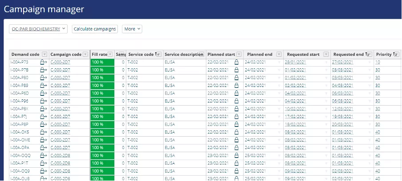This screenshot has height=181, width=402.
Task: Open the Planned end column filter
Action: (279, 55)
